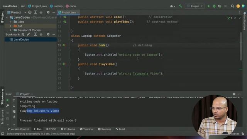Click the Stop button in top toolbar
247x139 pixels.
tap(225, 6)
